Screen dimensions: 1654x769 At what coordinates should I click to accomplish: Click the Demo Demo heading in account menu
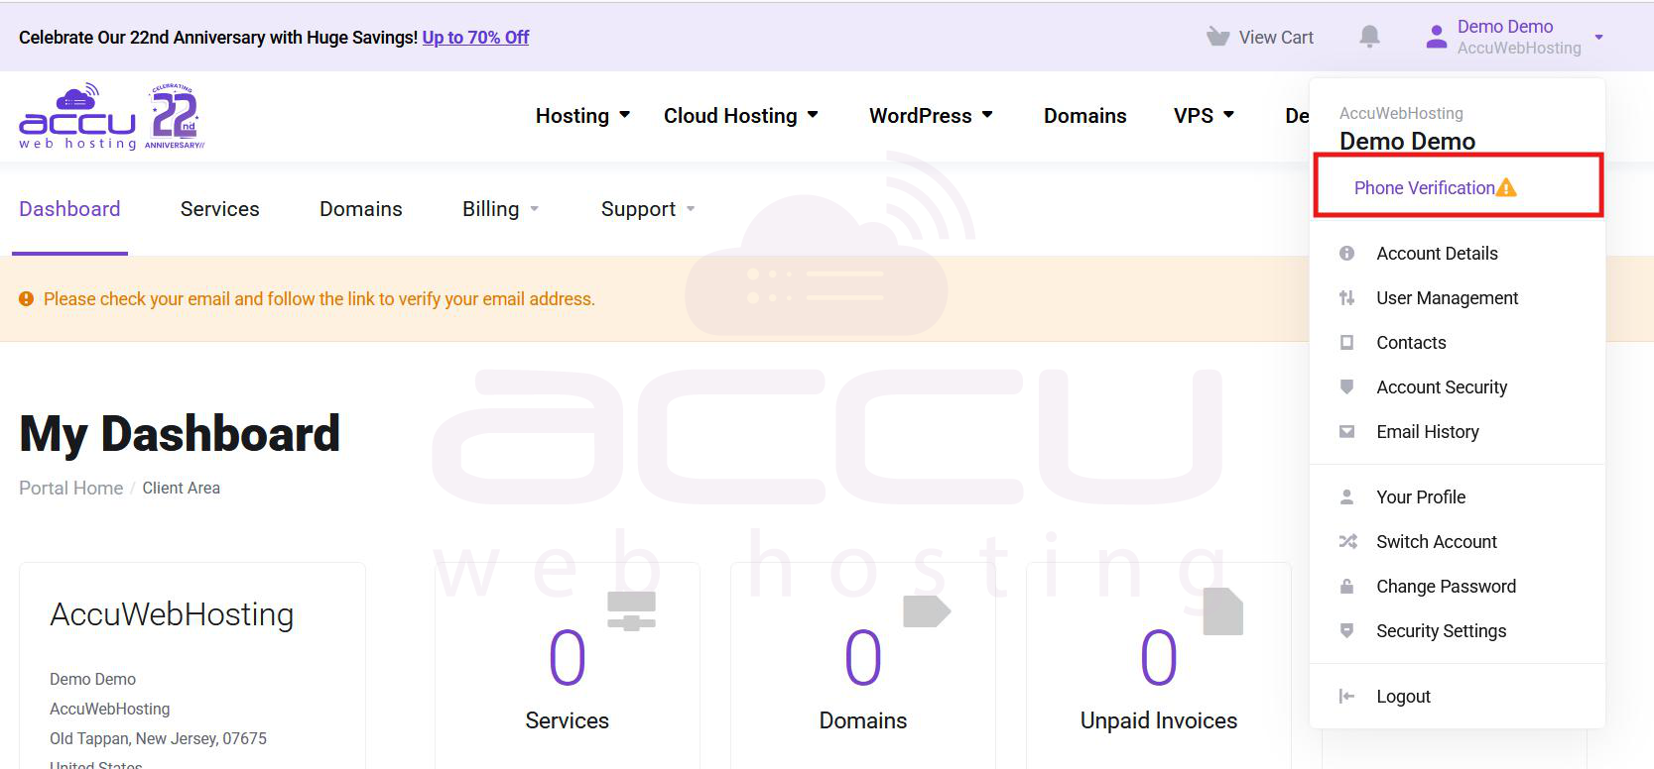[x=1407, y=142]
